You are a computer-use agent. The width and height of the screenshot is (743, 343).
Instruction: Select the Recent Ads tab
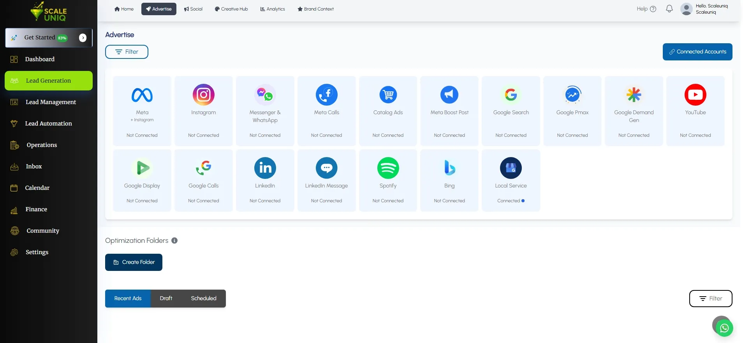tap(128, 299)
